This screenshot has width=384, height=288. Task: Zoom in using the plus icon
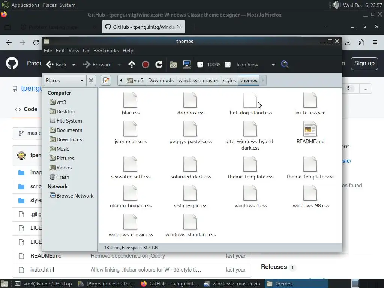[x=228, y=64]
